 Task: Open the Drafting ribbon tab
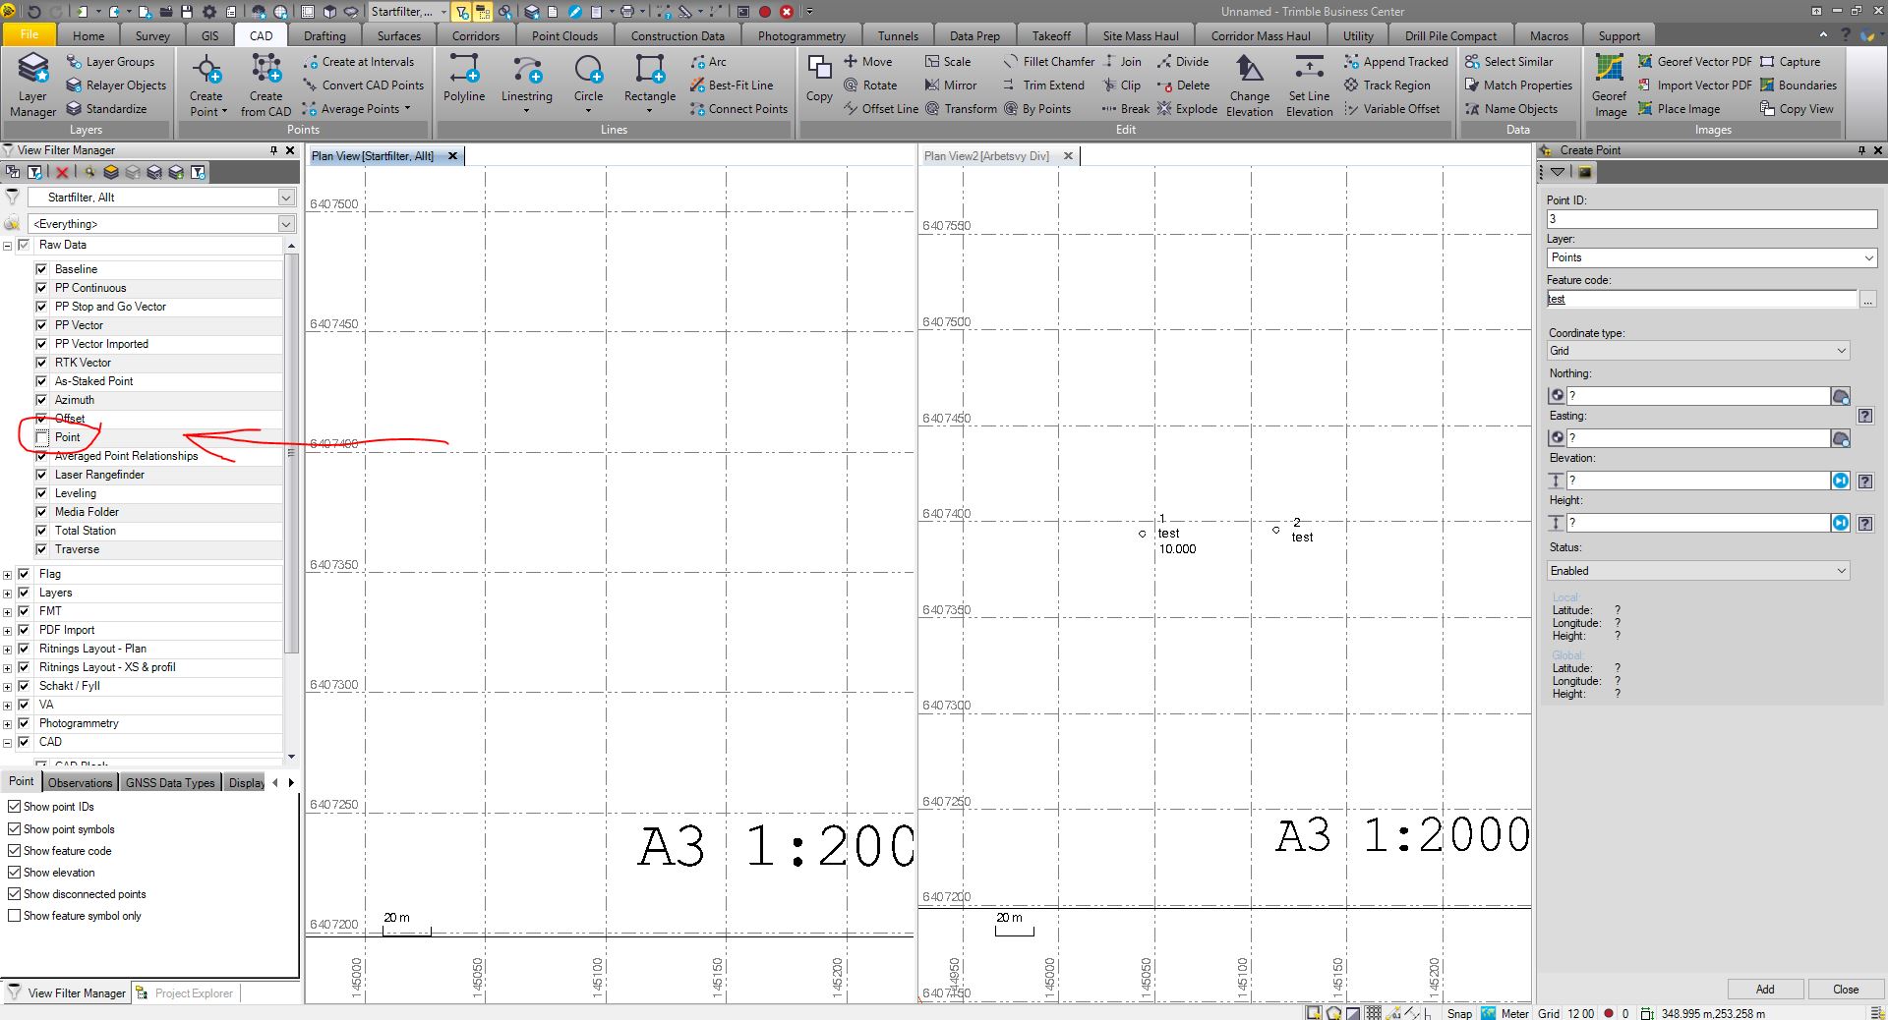click(x=324, y=35)
